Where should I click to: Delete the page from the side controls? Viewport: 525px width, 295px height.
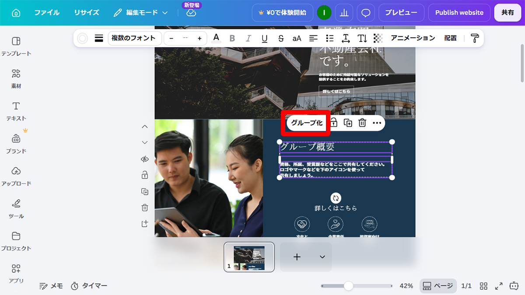coord(145,207)
